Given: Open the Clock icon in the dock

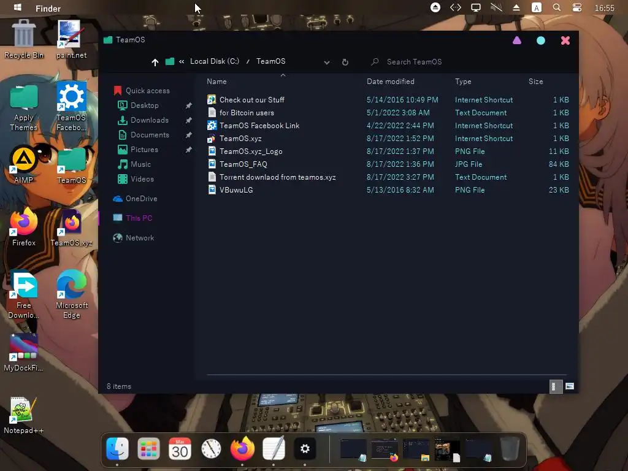Looking at the screenshot, I should (x=211, y=448).
